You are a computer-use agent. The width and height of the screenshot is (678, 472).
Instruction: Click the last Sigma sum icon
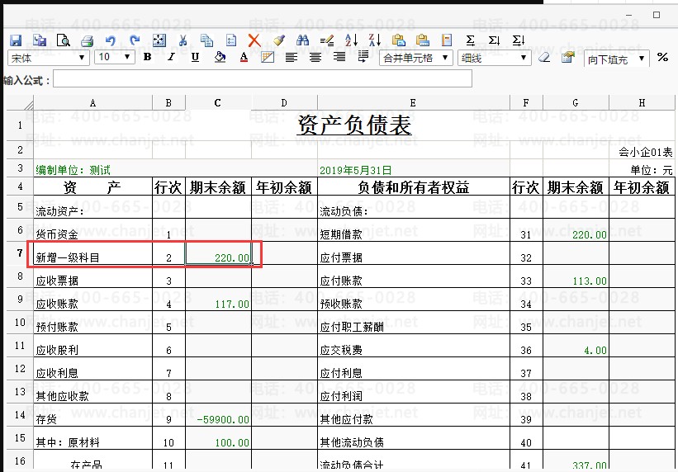518,40
